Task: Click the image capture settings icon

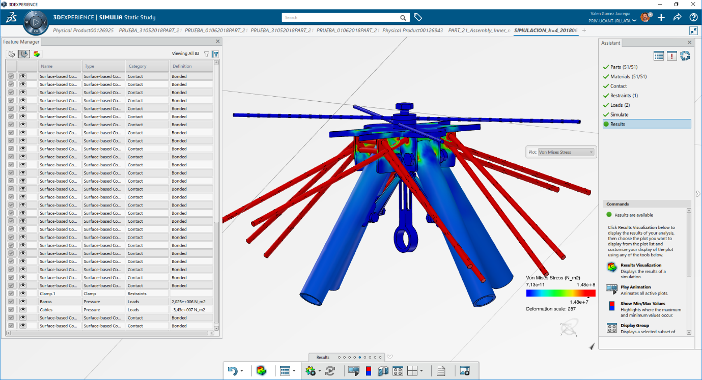Action: click(464, 371)
